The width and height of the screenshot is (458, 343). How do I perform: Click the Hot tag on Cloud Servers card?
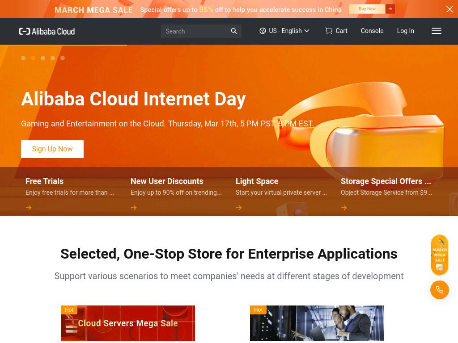69,310
